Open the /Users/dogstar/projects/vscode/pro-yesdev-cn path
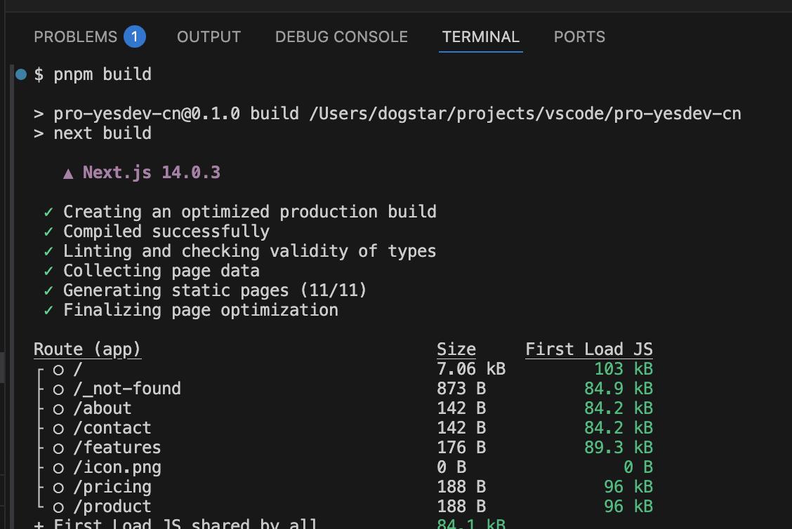Screen dimensions: 792x529 pyautogui.click(x=525, y=114)
